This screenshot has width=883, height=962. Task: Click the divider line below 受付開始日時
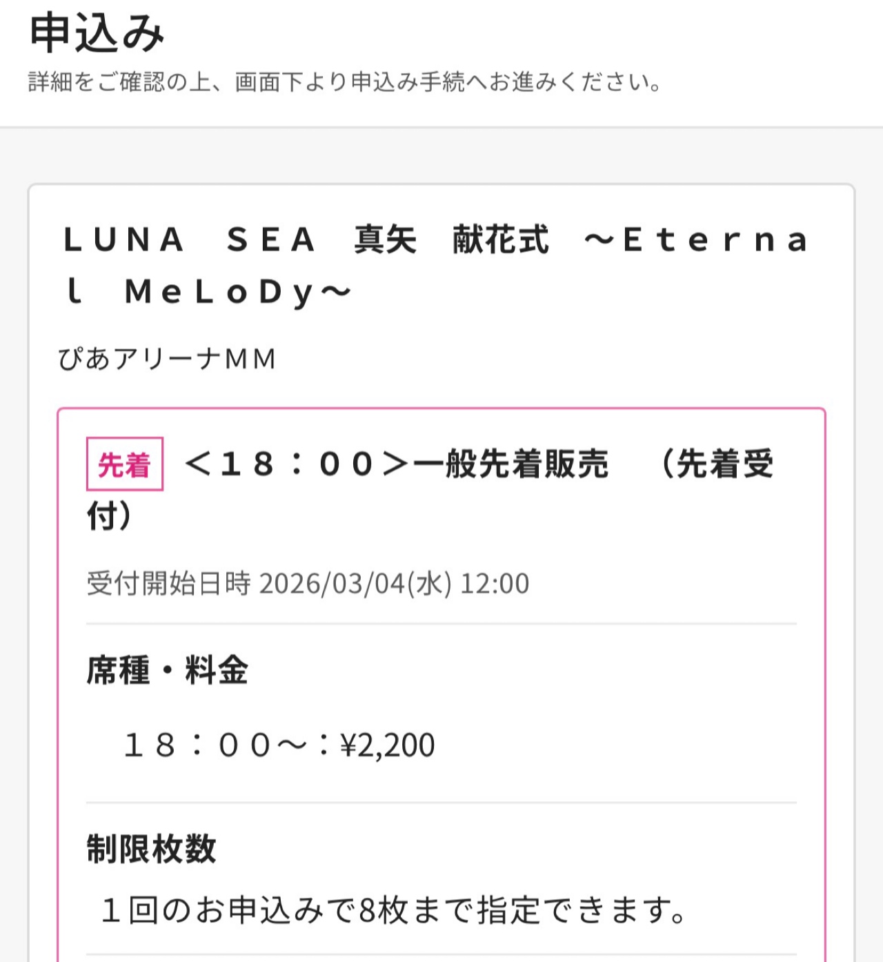[441, 624]
